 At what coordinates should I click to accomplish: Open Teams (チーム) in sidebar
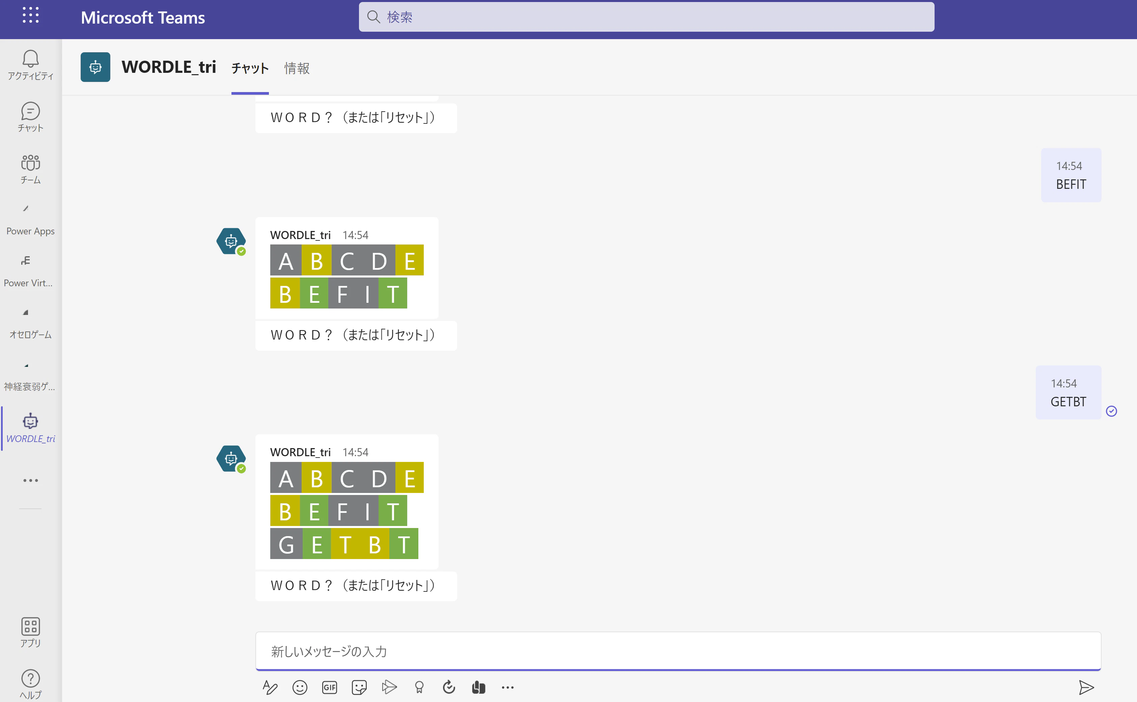(x=31, y=169)
